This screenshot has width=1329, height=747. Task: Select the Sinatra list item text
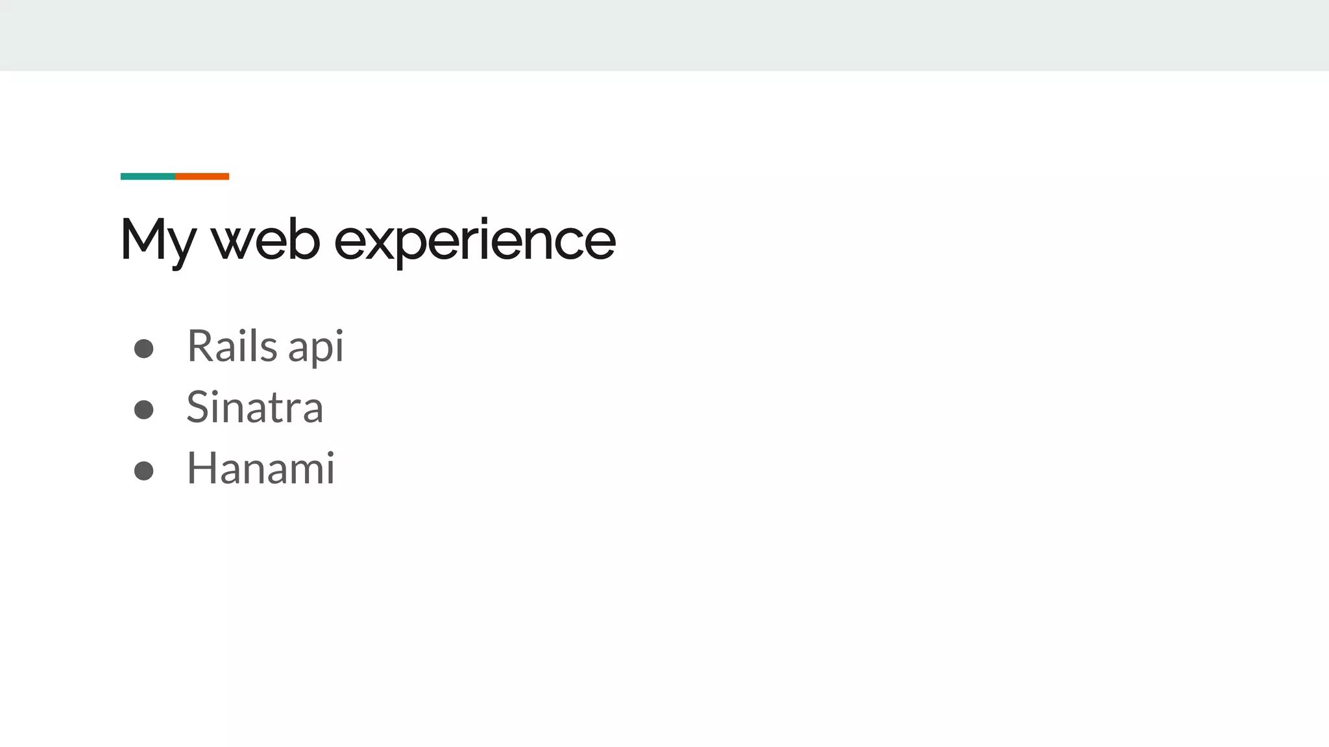coord(255,407)
